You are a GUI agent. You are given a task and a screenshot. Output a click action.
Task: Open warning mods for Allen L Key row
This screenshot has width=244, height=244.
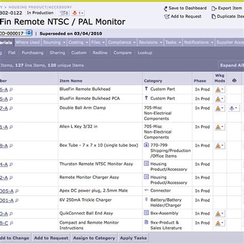coord(220,127)
